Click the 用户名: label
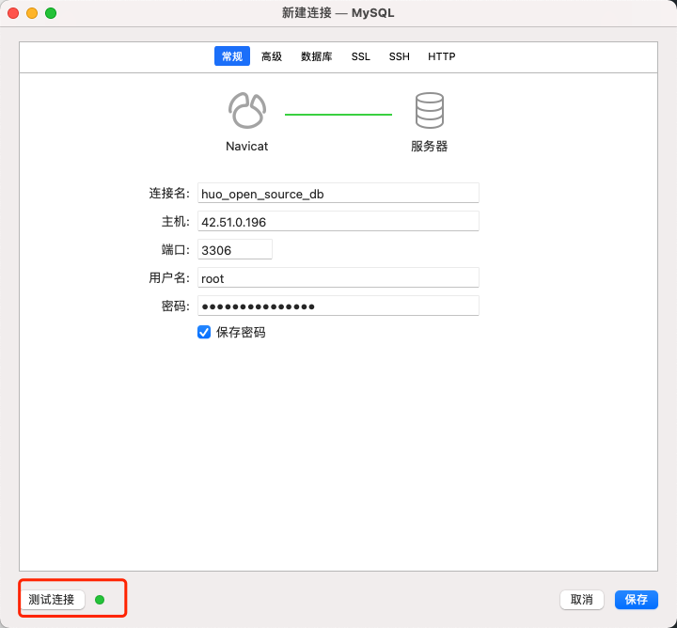The image size is (677, 628). 169,278
